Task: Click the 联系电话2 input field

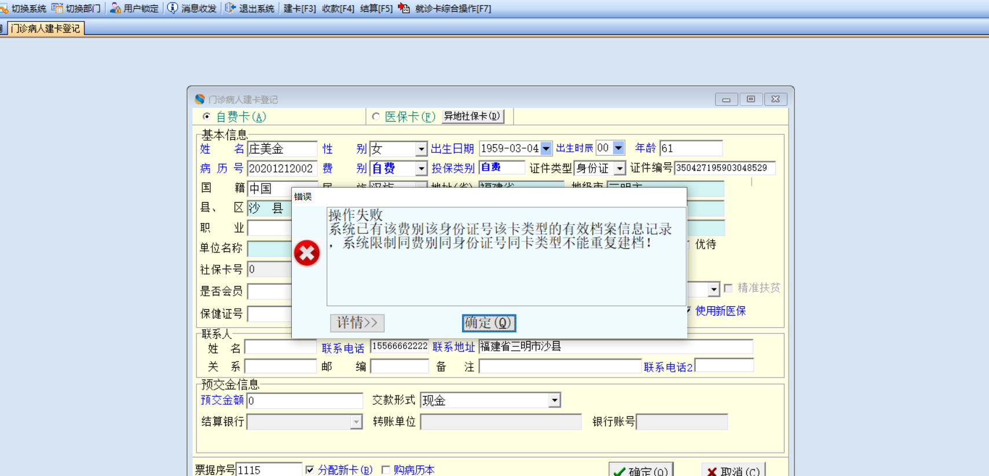Action: point(724,365)
